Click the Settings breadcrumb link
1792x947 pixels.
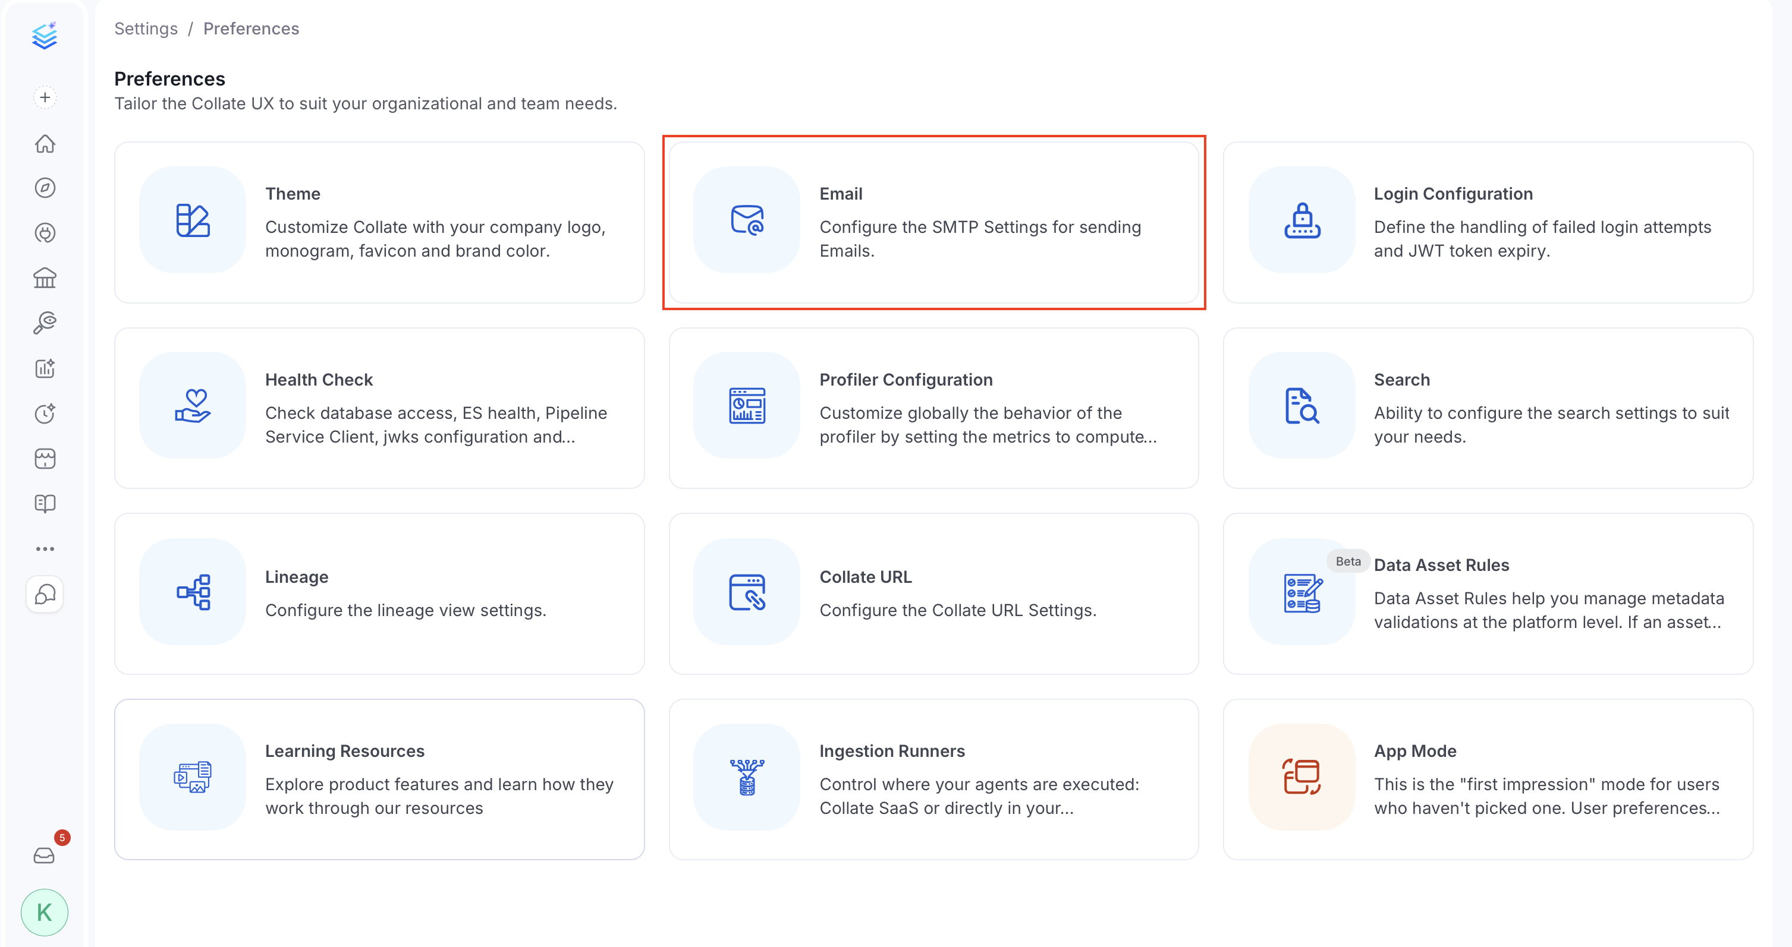coord(146,29)
